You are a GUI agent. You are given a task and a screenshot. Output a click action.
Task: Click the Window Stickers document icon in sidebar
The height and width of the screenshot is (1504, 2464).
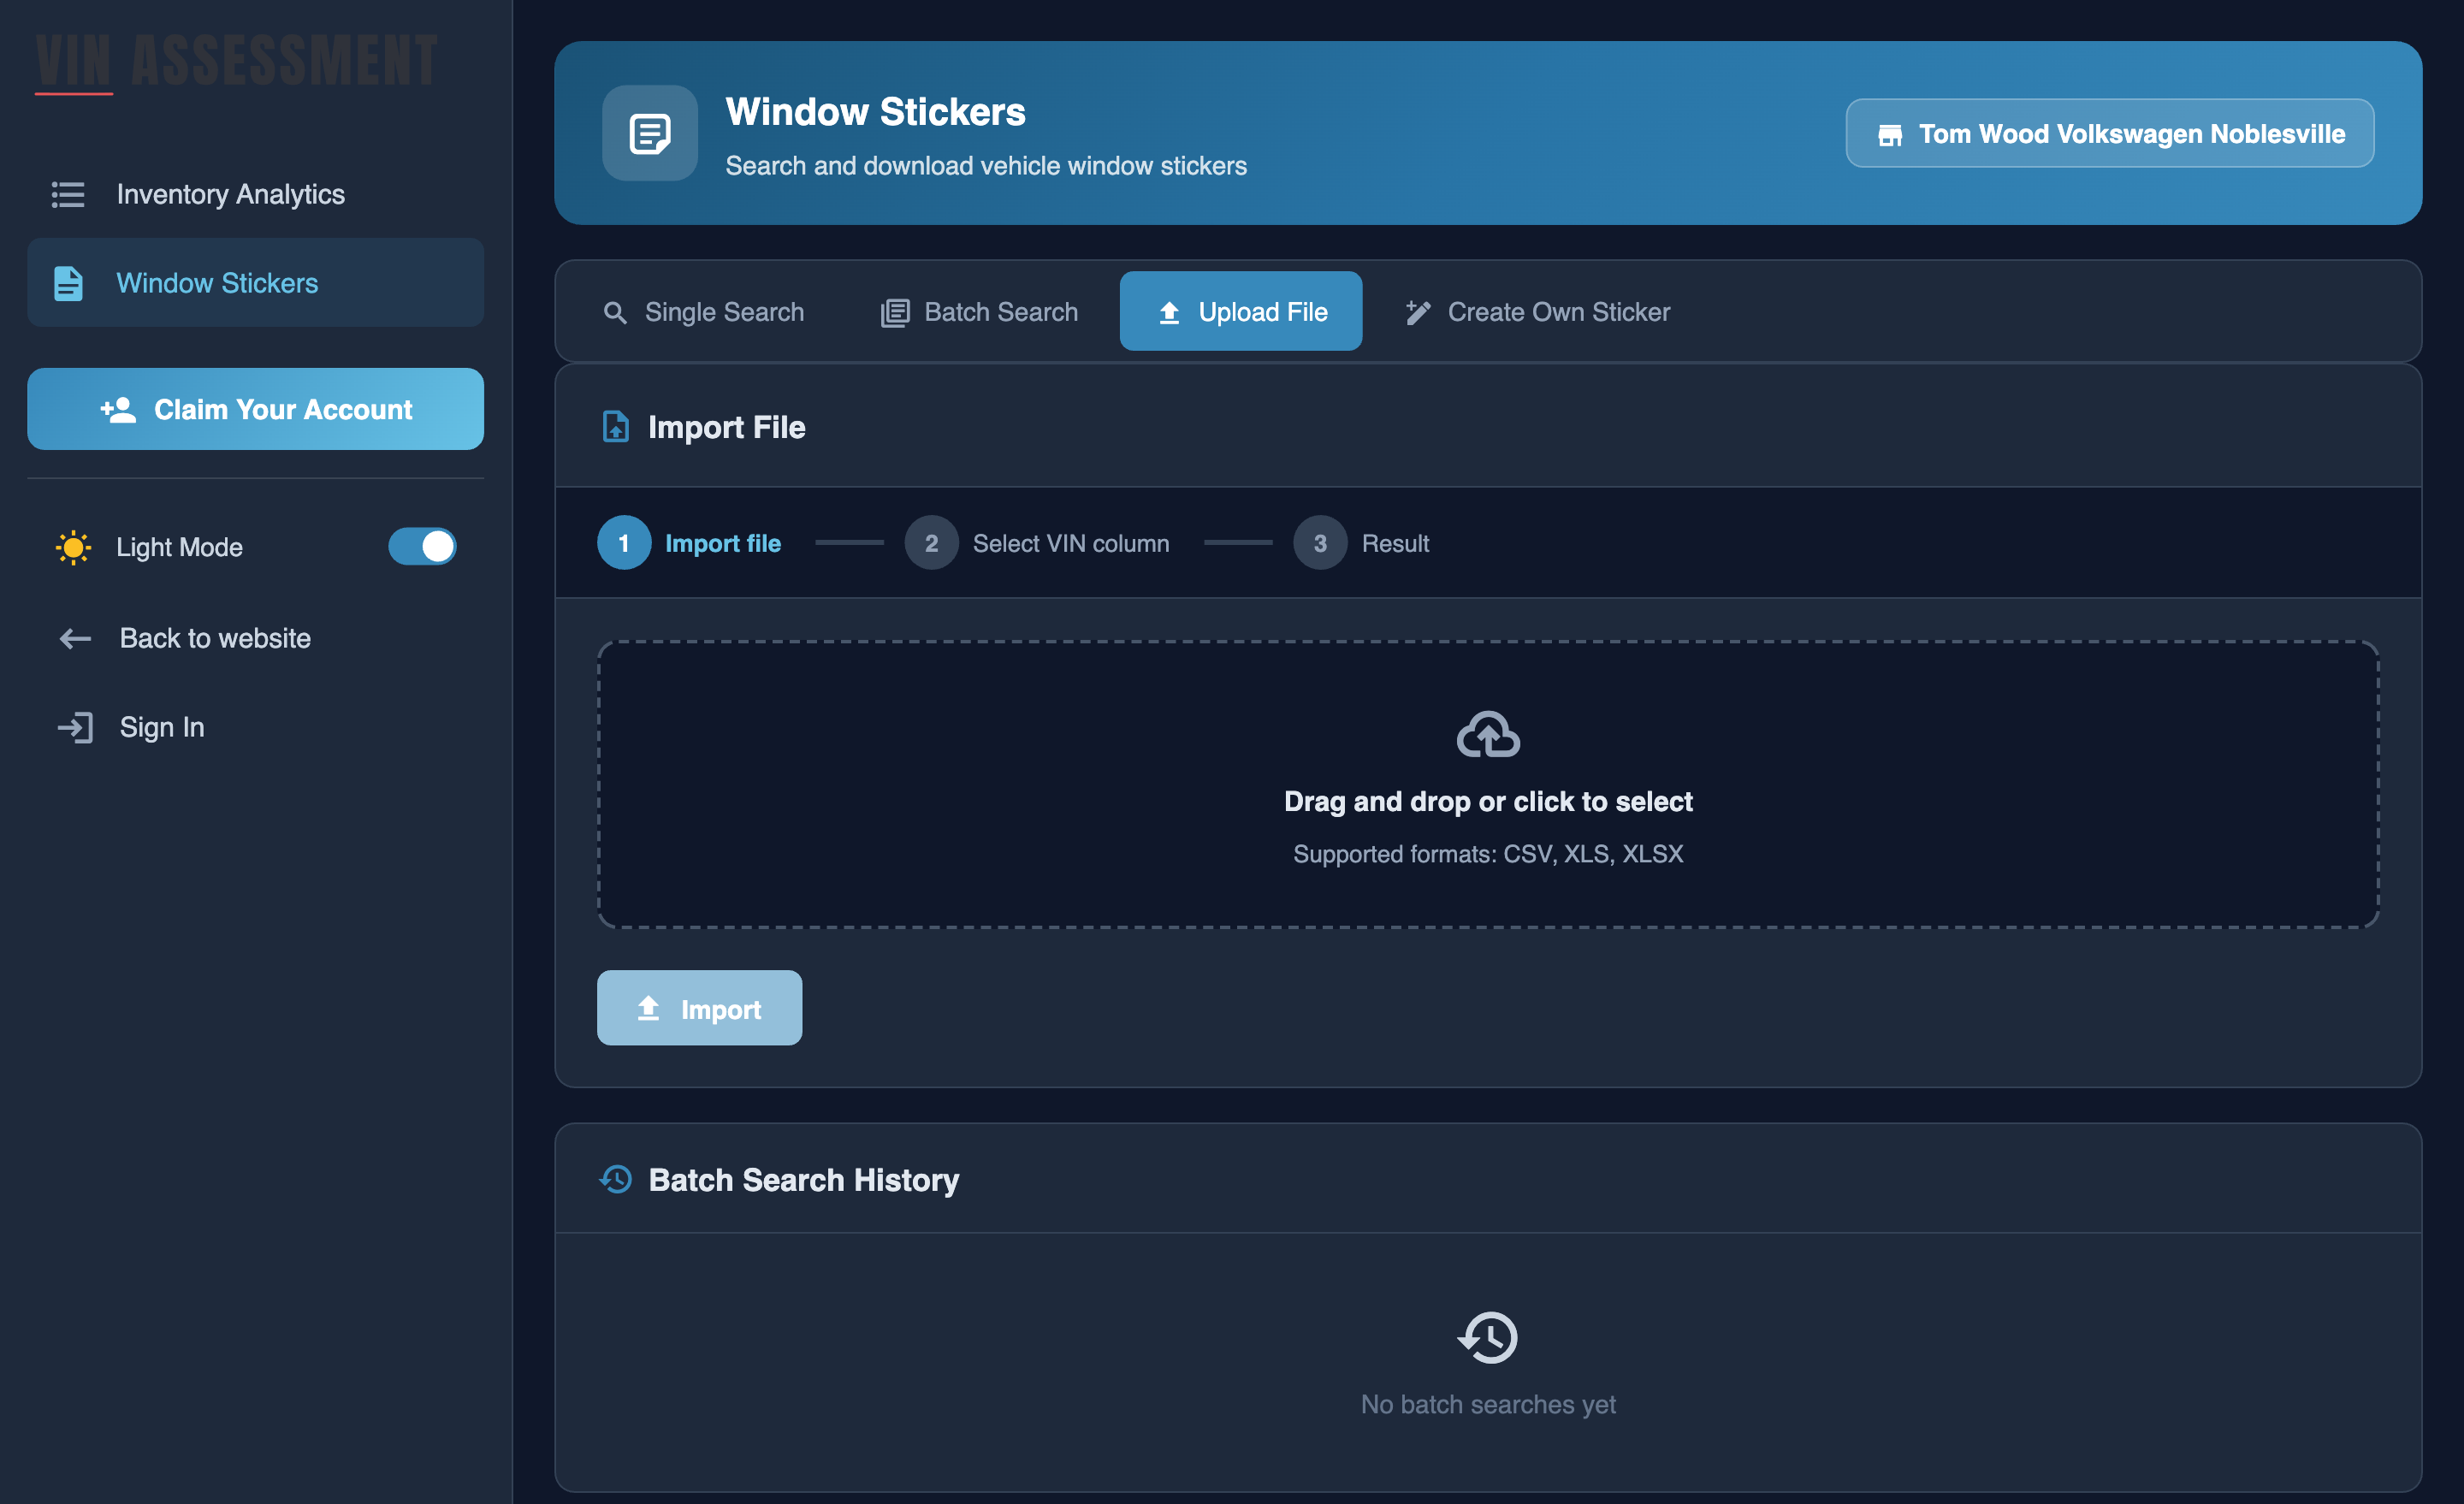[68, 283]
